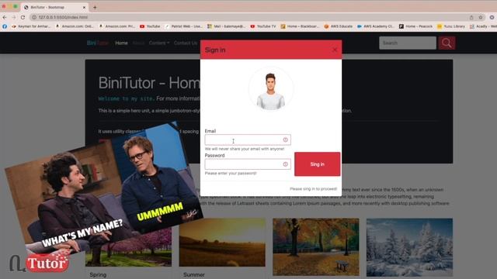
Task: Click the red Sing in button
Action: point(318,164)
